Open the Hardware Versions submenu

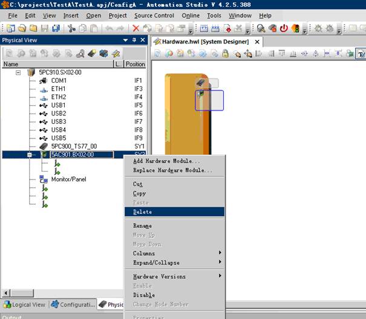159,276
